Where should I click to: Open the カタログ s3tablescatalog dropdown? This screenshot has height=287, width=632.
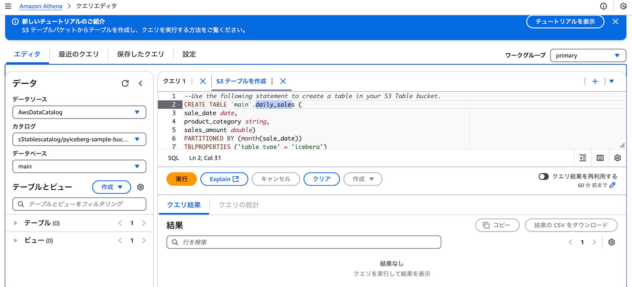click(79, 139)
